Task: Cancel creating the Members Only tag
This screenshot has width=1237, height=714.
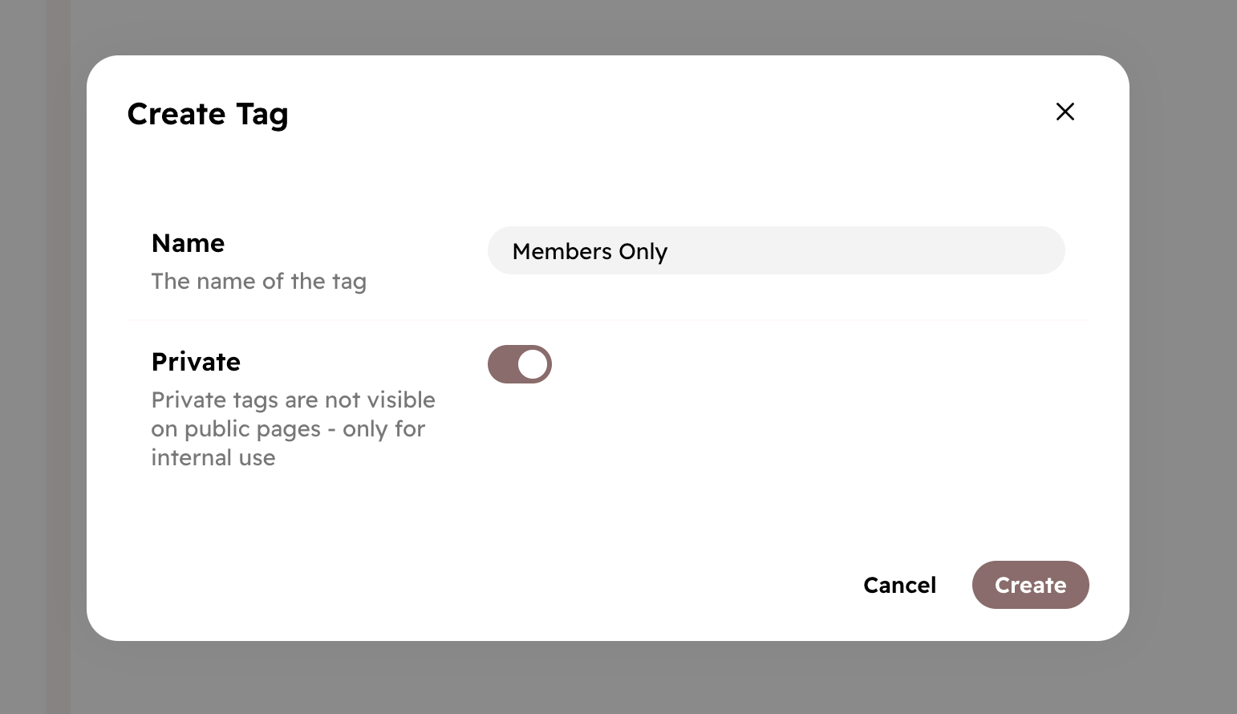Action: [x=899, y=585]
